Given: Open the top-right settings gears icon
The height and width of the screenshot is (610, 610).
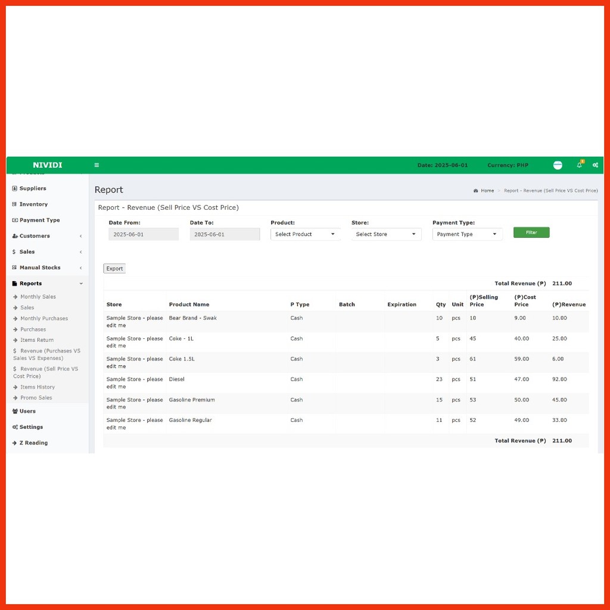Looking at the screenshot, I should click(x=595, y=165).
